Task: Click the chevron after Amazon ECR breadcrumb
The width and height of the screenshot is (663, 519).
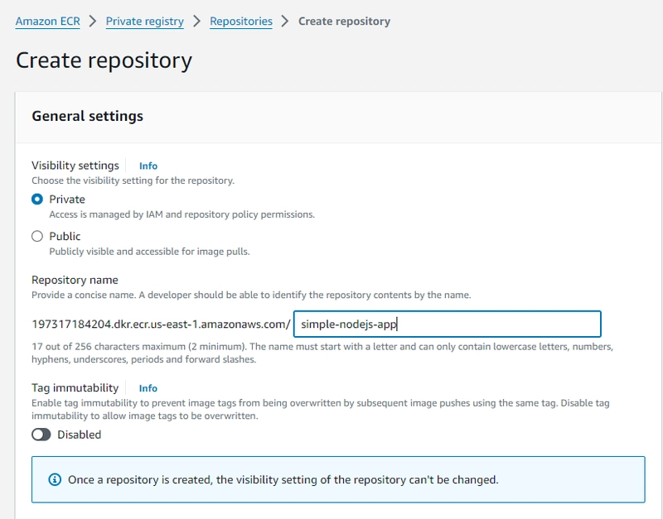Action: click(x=93, y=22)
